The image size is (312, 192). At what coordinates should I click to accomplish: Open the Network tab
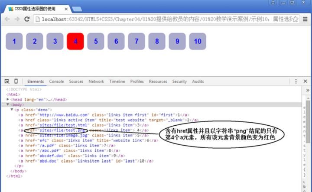coord(96,81)
